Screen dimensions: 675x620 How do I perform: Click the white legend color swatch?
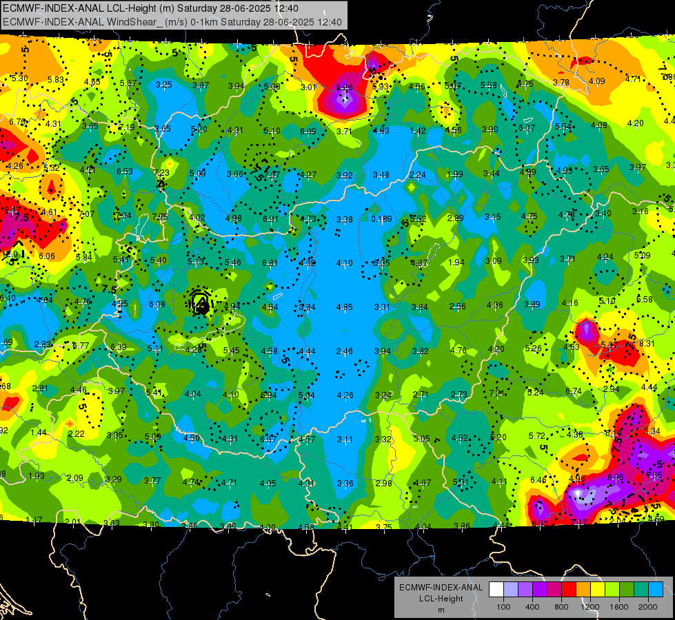pos(496,590)
